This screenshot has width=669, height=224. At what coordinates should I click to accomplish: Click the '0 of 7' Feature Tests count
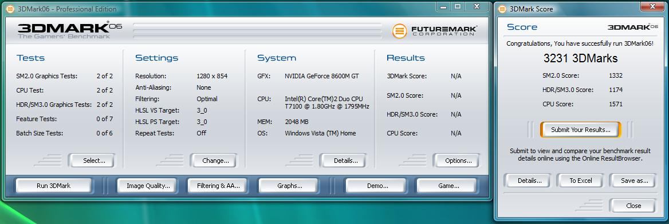[104, 119]
